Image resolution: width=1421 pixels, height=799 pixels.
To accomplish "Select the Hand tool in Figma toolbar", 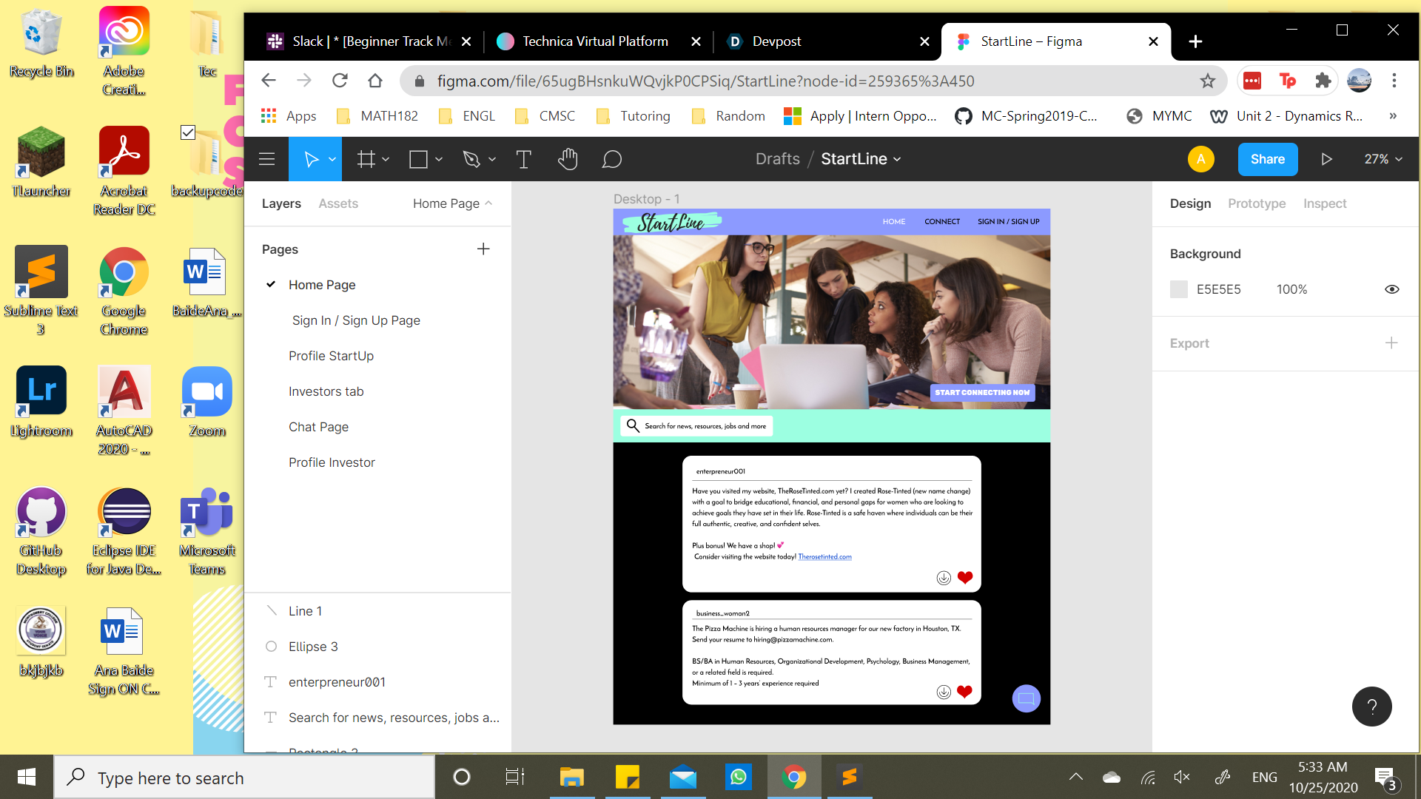I will coord(568,159).
